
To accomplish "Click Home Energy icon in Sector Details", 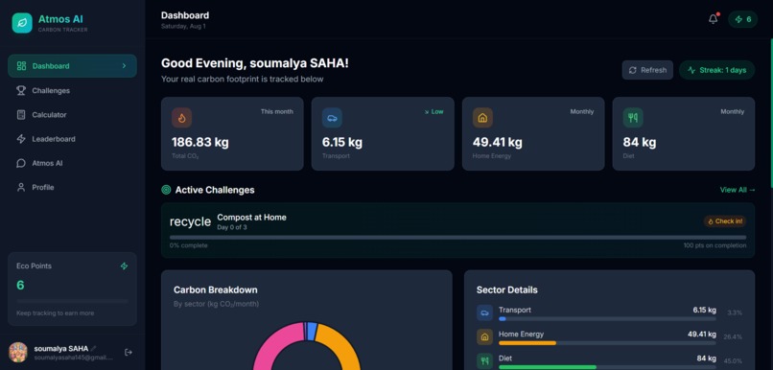I will coord(484,336).
